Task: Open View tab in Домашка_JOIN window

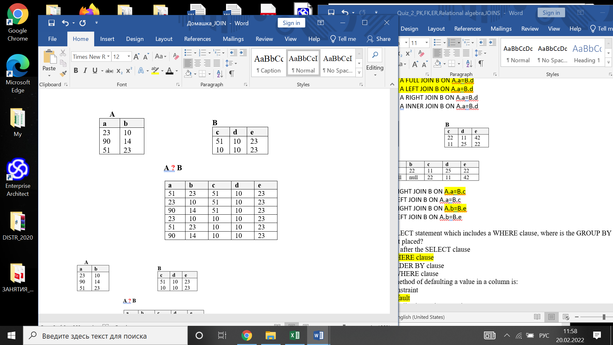Action: [291, 39]
